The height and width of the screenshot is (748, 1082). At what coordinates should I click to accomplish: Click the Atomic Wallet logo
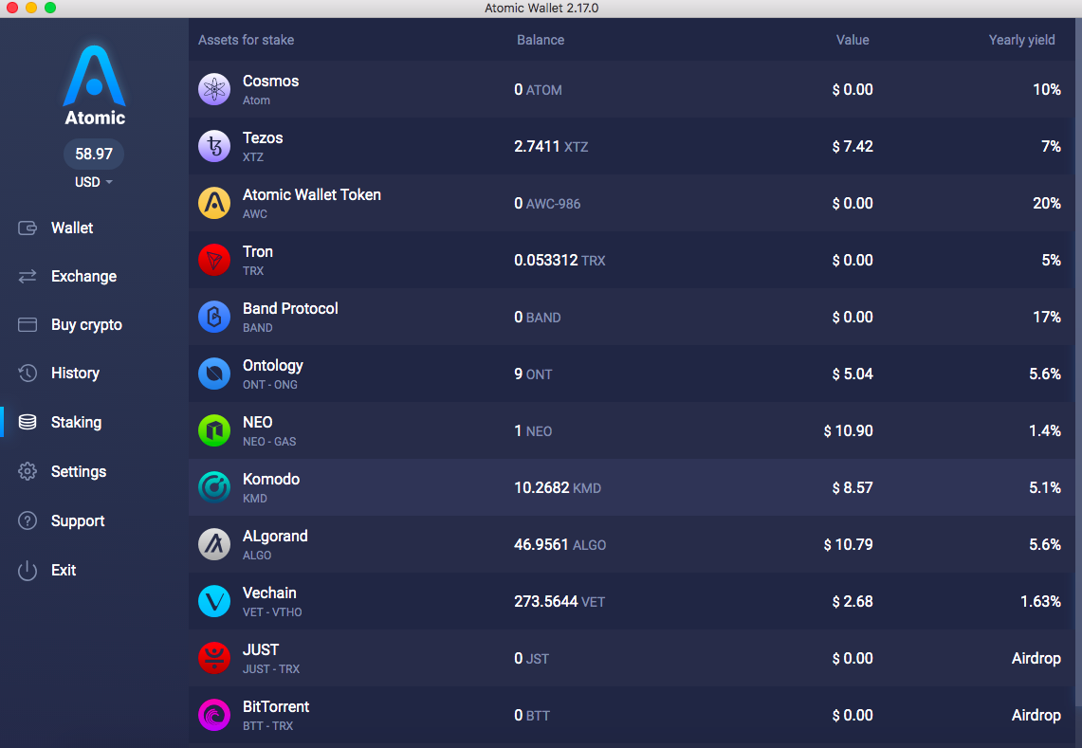pyautogui.click(x=95, y=85)
